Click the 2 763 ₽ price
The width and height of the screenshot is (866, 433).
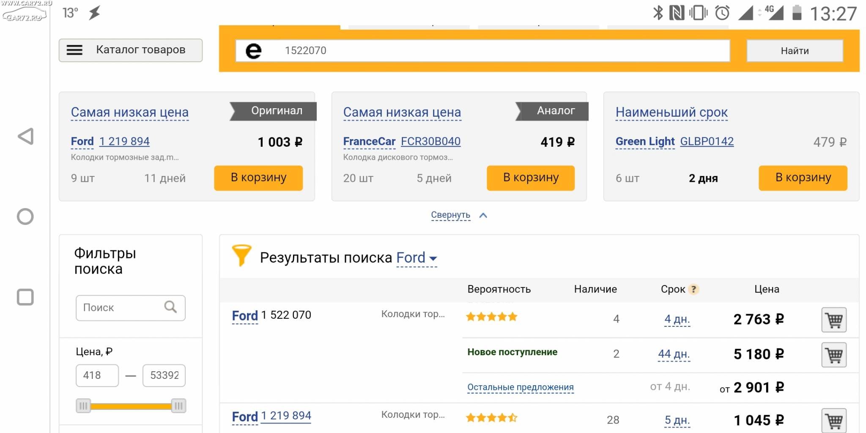(x=759, y=319)
